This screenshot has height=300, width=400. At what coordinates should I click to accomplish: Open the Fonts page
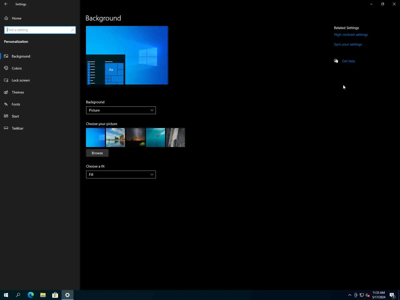40,104
